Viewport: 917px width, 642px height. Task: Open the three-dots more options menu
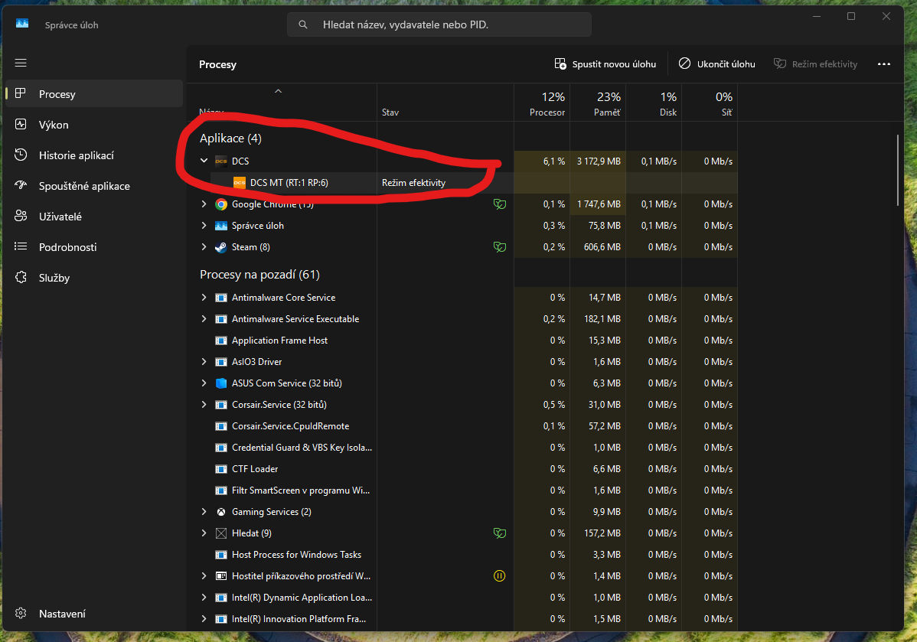883,64
